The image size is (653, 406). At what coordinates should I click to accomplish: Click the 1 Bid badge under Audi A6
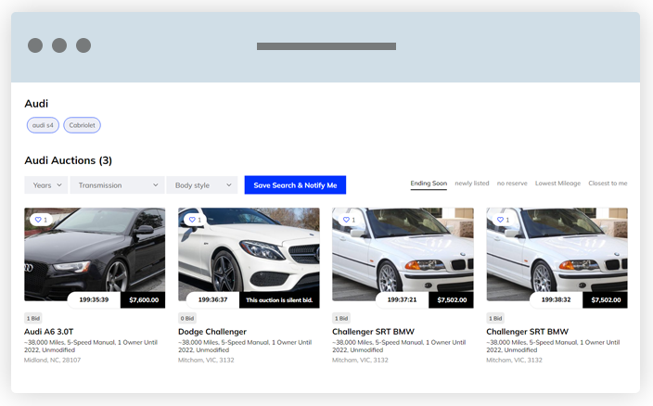33,318
